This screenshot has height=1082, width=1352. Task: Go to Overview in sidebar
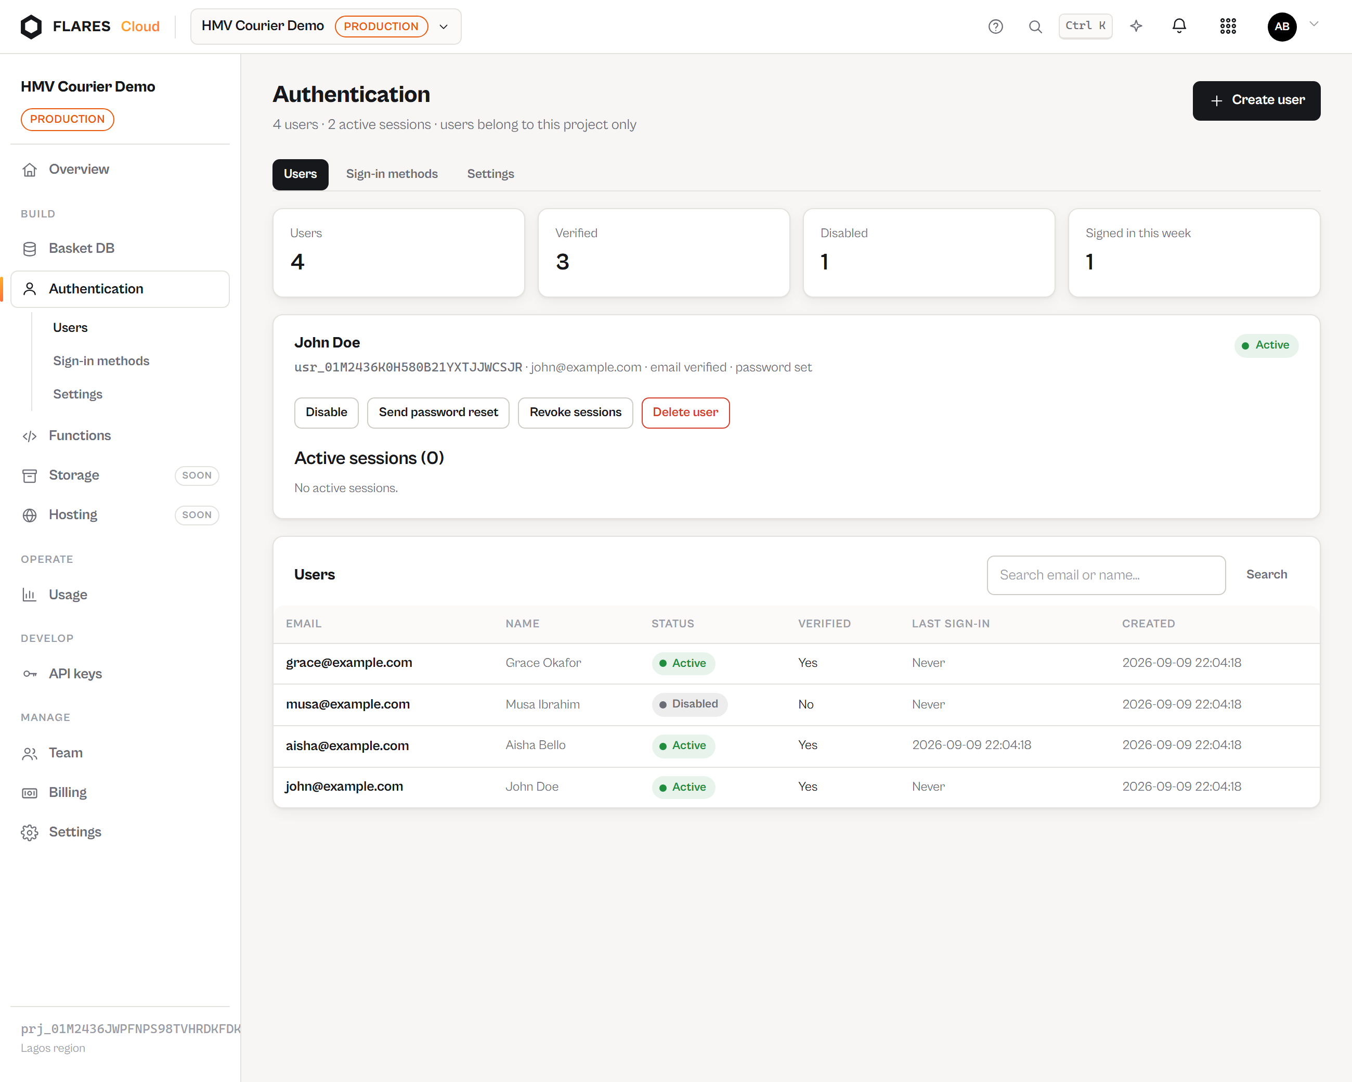click(x=120, y=170)
